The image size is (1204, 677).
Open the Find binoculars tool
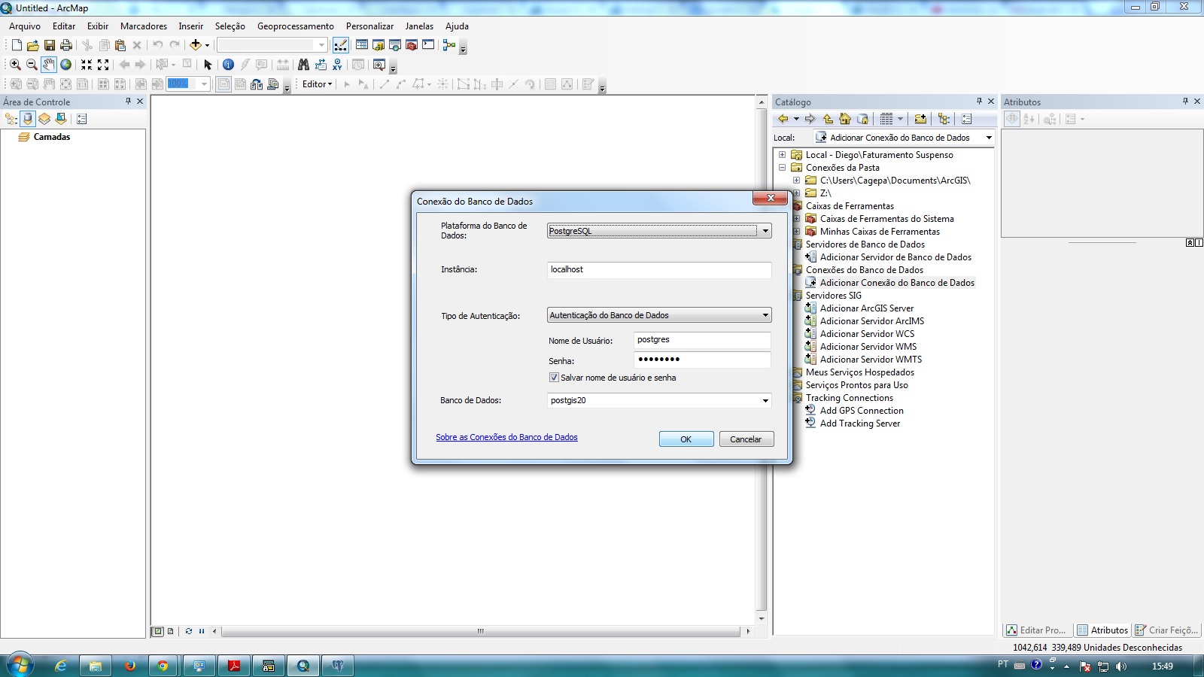pos(303,65)
